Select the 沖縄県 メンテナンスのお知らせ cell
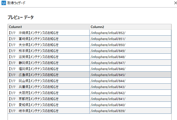The image size is (177, 120). 49,33
